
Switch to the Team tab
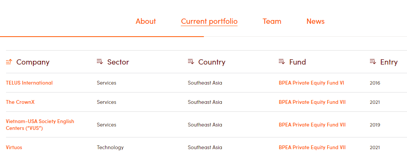click(x=272, y=22)
